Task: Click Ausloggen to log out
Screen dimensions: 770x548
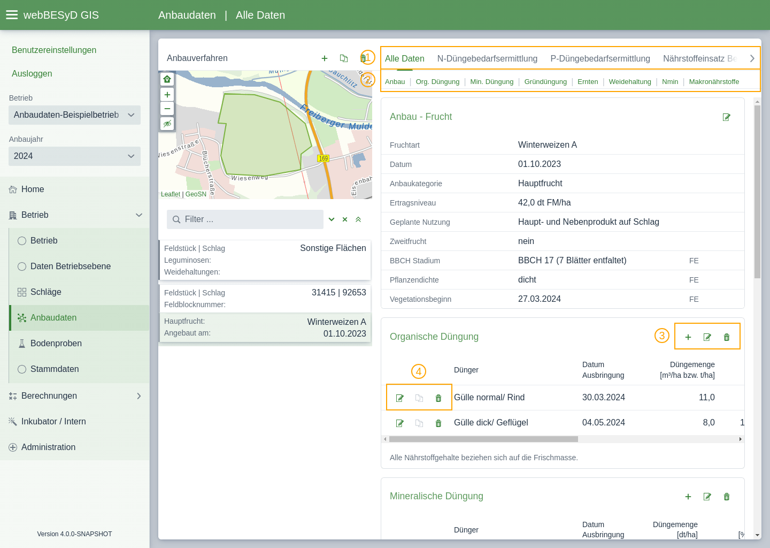Action: [x=32, y=74]
